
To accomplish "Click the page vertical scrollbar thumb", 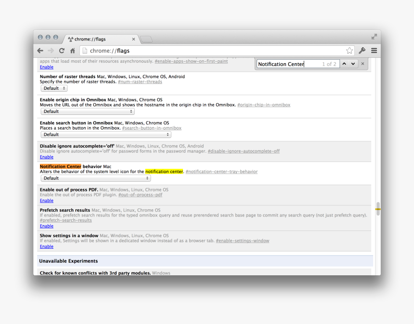I will [x=378, y=209].
